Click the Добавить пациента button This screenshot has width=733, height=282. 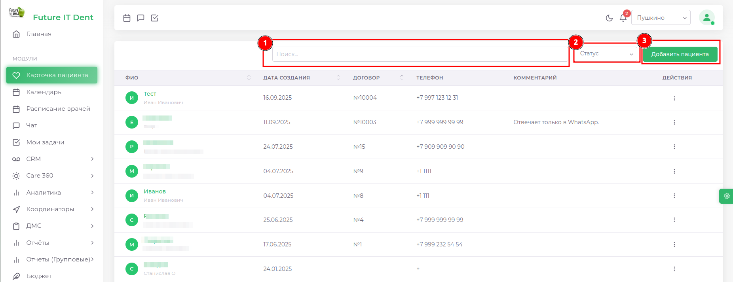pyautogui.click(x=680, y=54)
